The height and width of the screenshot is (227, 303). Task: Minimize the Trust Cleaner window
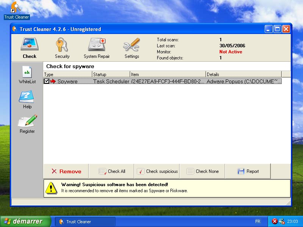point(269,29)
